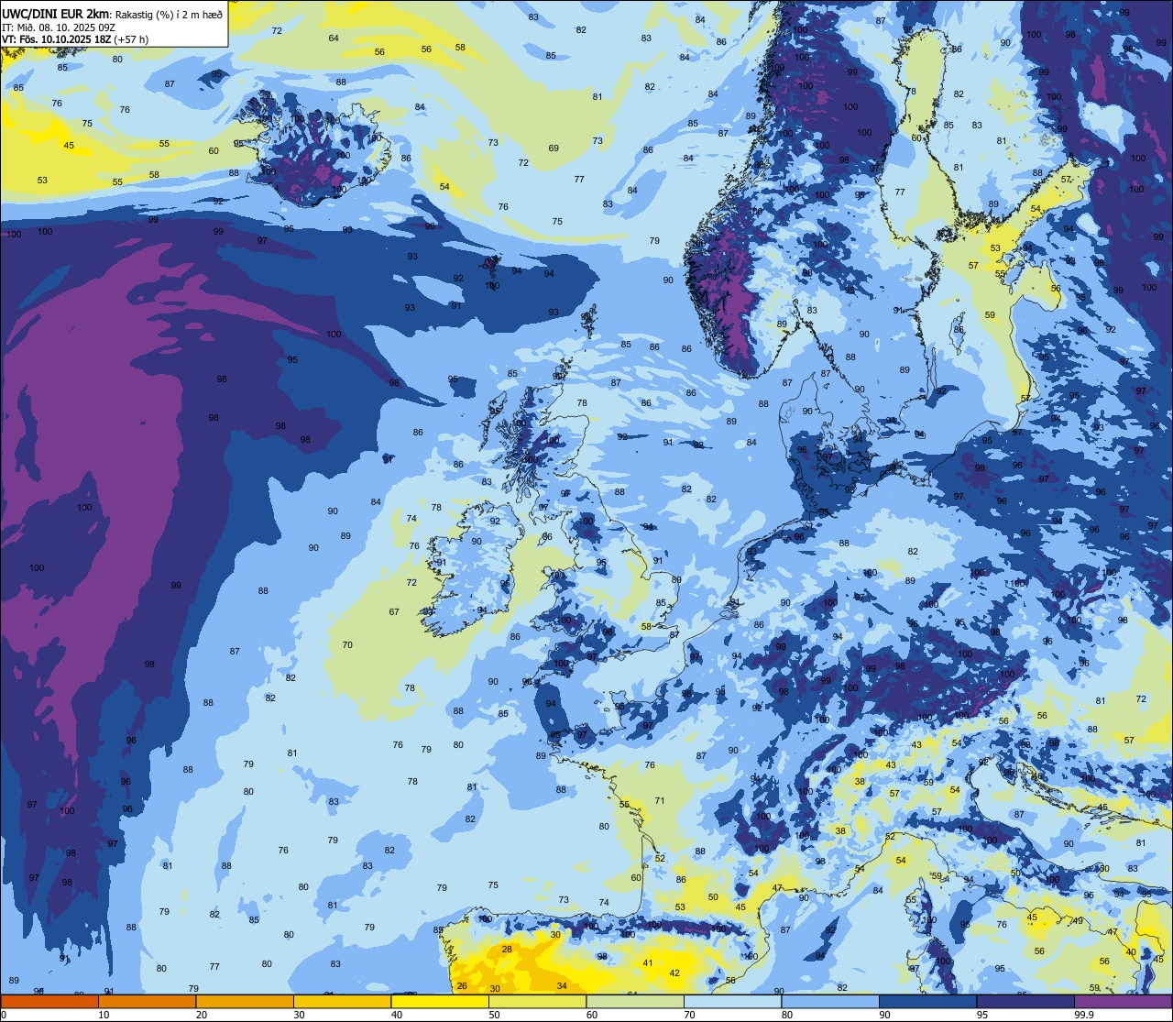Click the '26' humidity value near Portugal
Image resolution: width=1173 pixels, height=1022 pixels.
(462, 986)
